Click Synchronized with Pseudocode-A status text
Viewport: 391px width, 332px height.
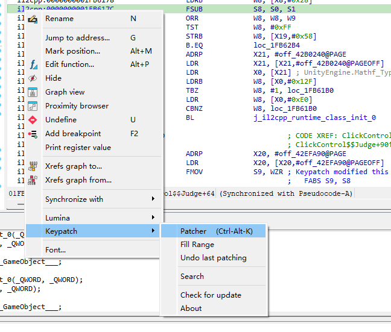(x=286, y=193)
